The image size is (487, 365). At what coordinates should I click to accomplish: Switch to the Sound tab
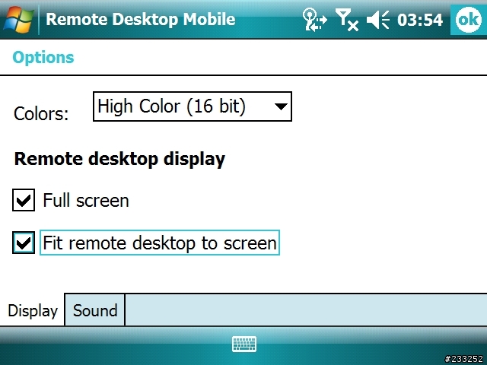(95, 310)
